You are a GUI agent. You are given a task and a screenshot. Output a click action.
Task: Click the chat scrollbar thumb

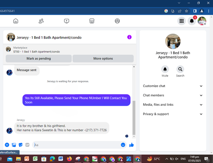tap(134, 118)
